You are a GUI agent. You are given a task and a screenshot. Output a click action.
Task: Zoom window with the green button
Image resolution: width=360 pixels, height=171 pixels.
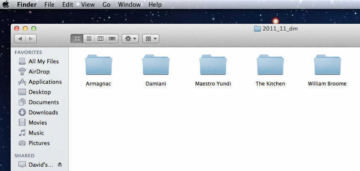[x=34, y=28]
